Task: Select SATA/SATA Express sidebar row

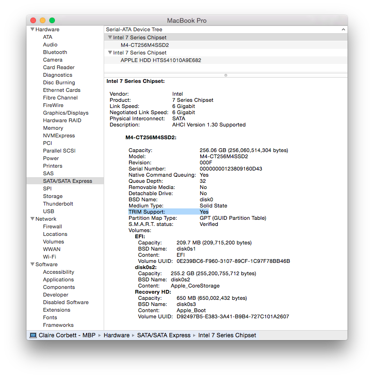Action: (65, 181)
